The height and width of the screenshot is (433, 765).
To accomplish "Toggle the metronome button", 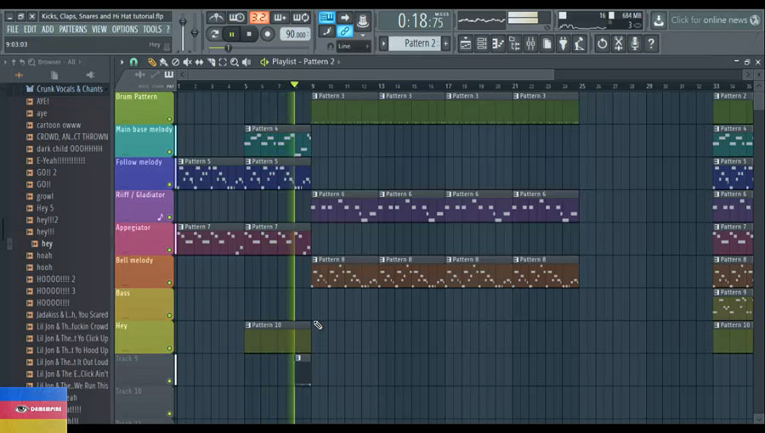I will point(217,17).
